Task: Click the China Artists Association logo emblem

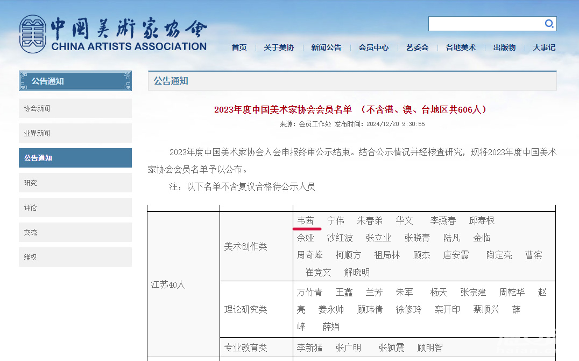Action: [33, 34]
